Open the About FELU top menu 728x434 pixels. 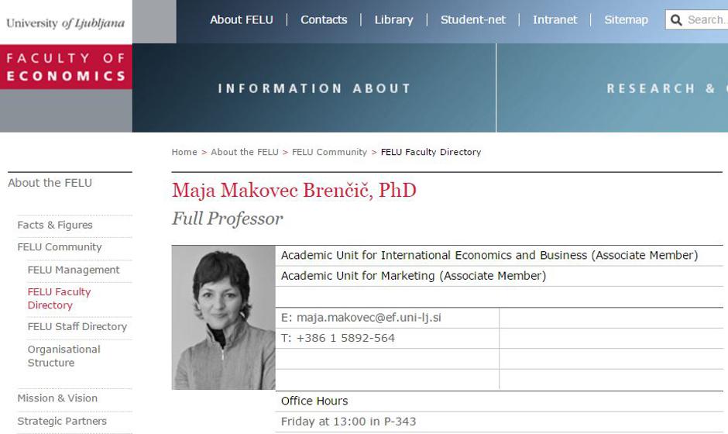click(x=242, y=20)
